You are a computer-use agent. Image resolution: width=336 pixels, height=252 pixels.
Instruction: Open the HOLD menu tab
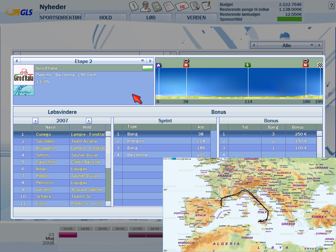point(105,18)
